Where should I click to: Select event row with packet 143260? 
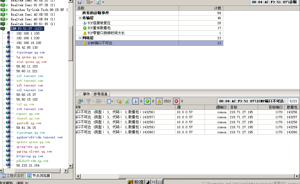[187, 132]
